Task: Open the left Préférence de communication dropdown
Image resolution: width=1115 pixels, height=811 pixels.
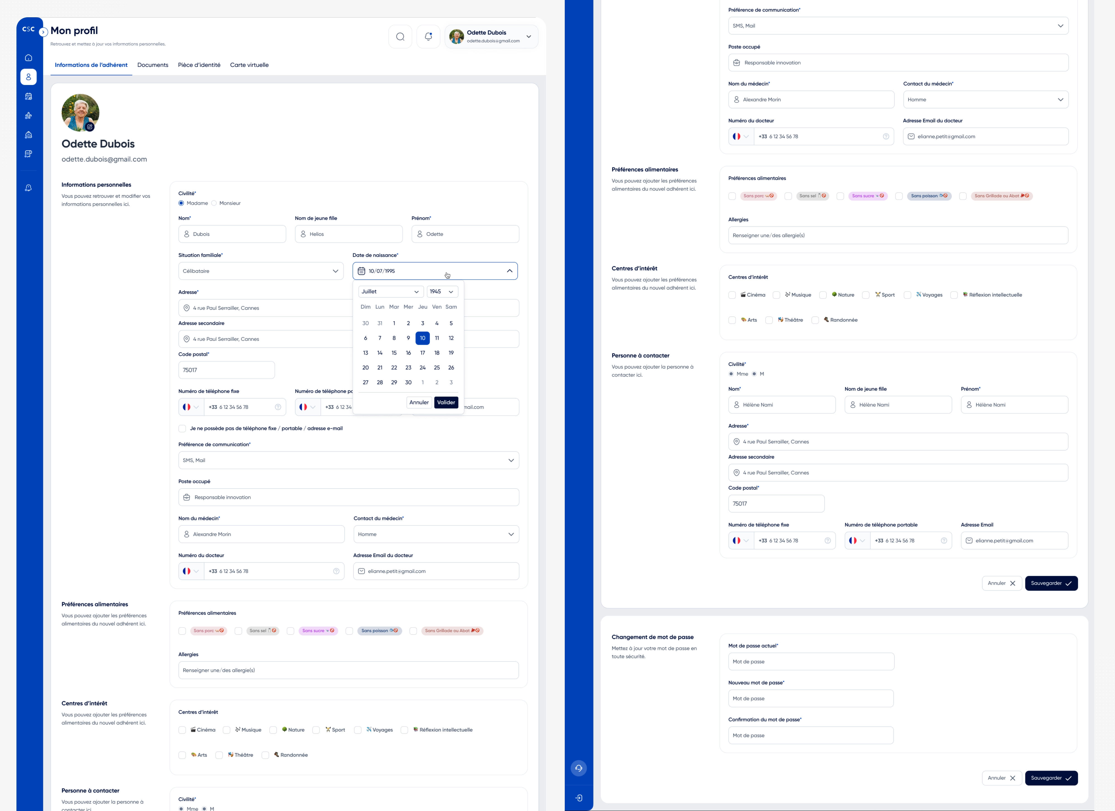Action: click(x=348, y=460)
